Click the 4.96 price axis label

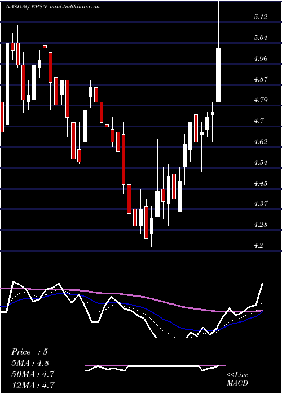click(x=261, y=59)
